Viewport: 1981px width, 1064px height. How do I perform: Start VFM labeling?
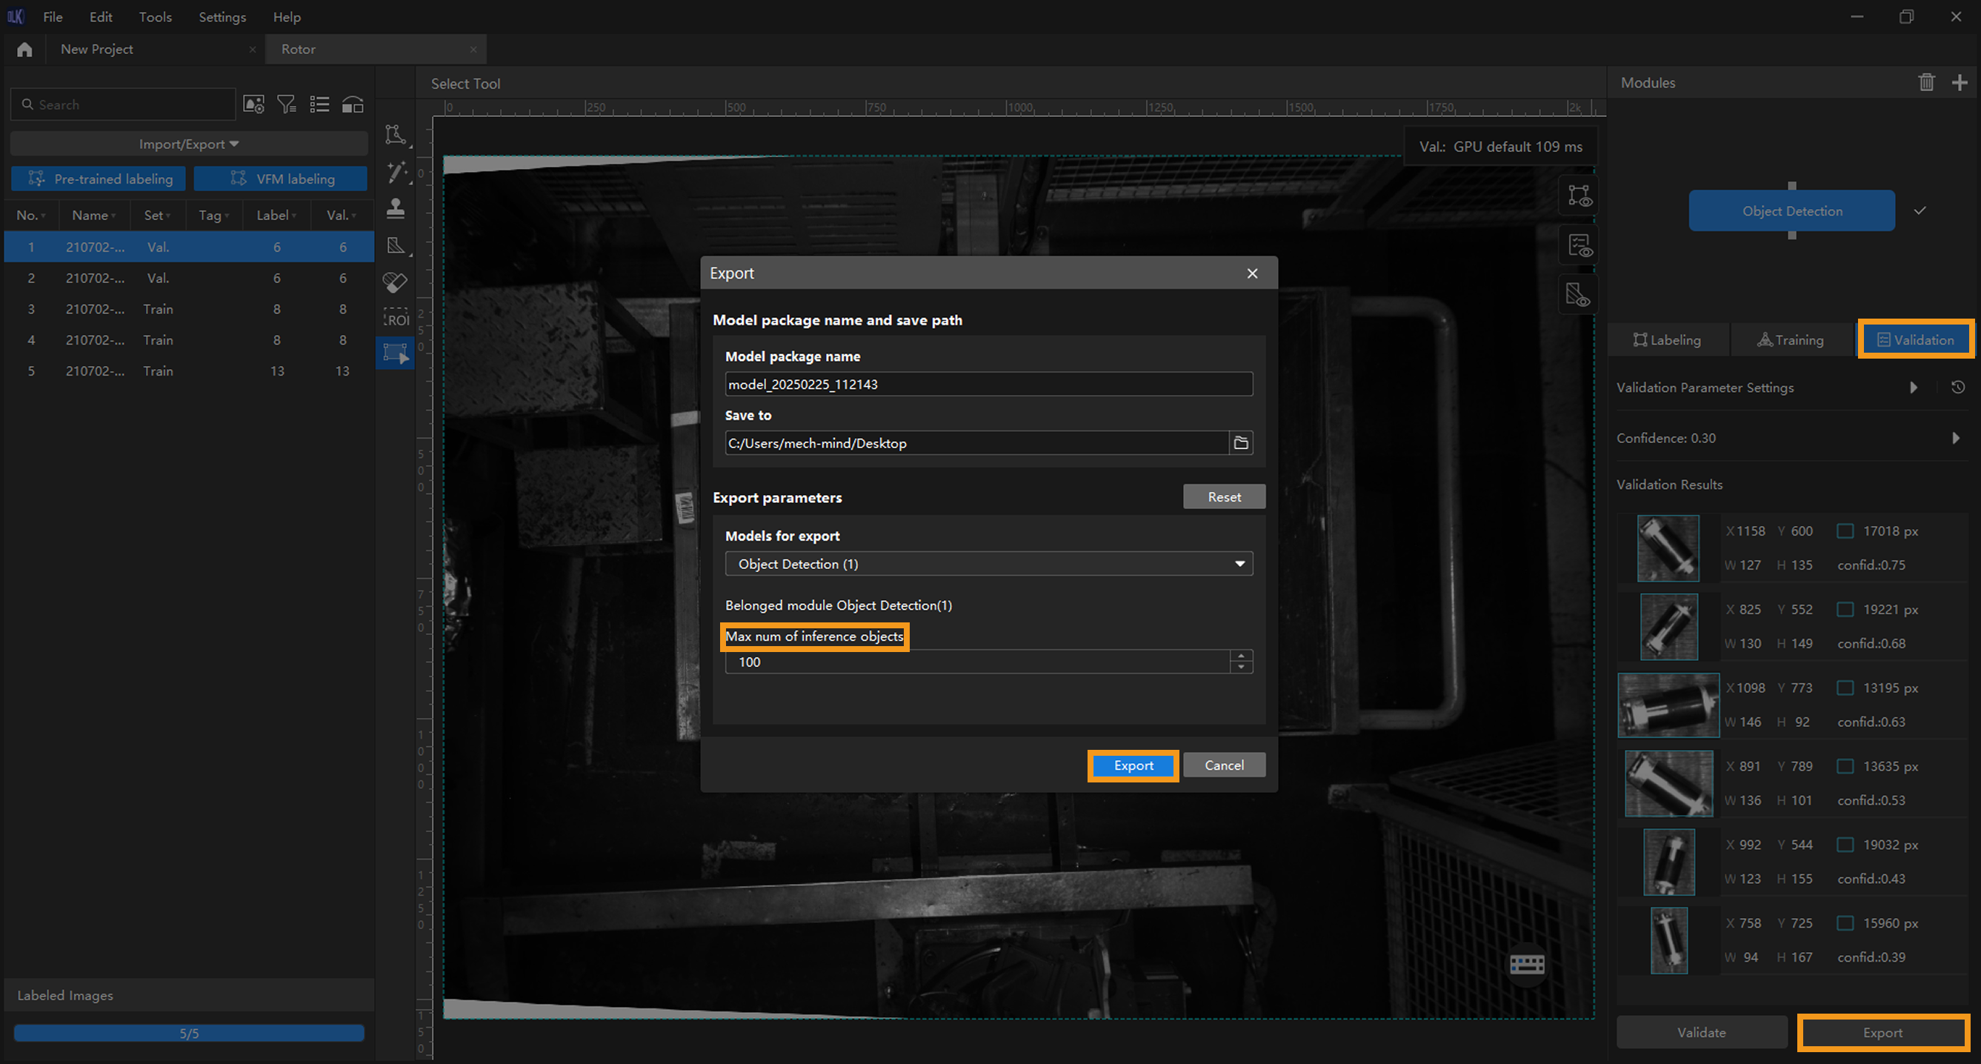point(281,179)
